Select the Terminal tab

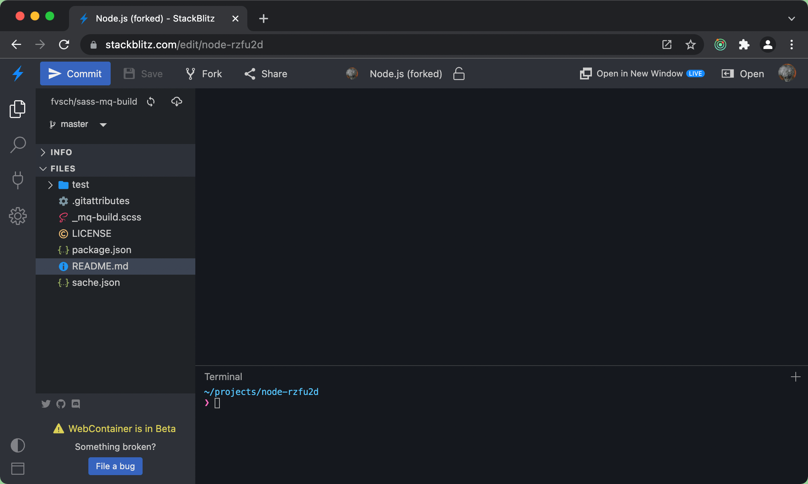click(x=223, y=376)
